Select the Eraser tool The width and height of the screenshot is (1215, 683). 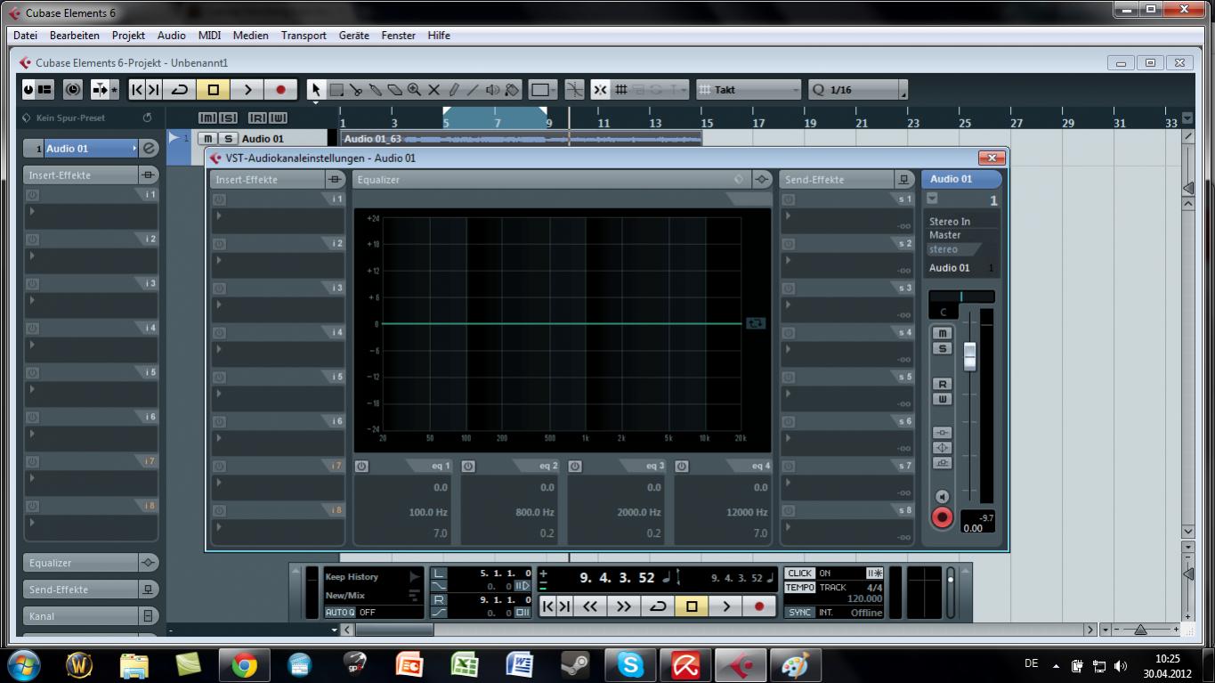[395, 90]
